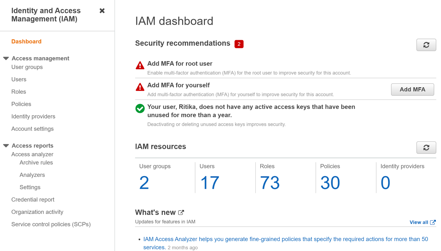Open the 30 Policies count

(x=330, y=183)
